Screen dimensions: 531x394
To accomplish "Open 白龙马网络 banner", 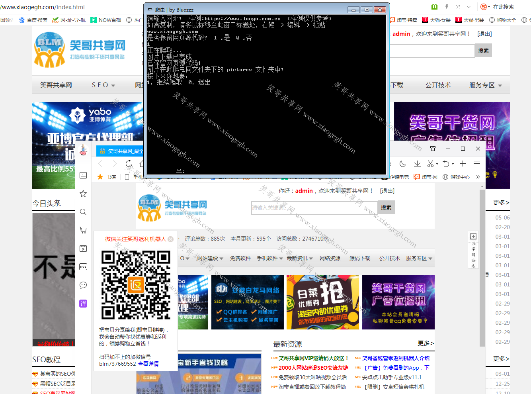I will pos(248,302).
